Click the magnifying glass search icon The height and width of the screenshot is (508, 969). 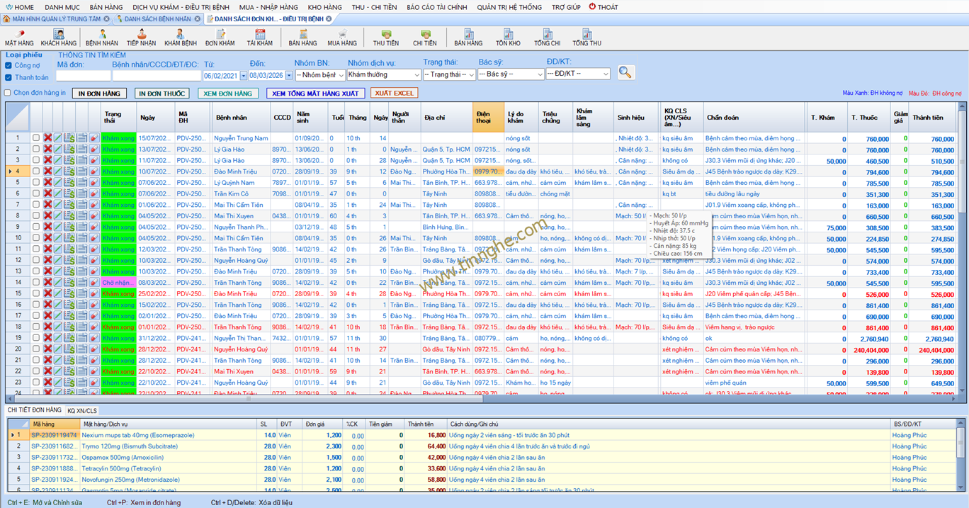pos(625,73)
